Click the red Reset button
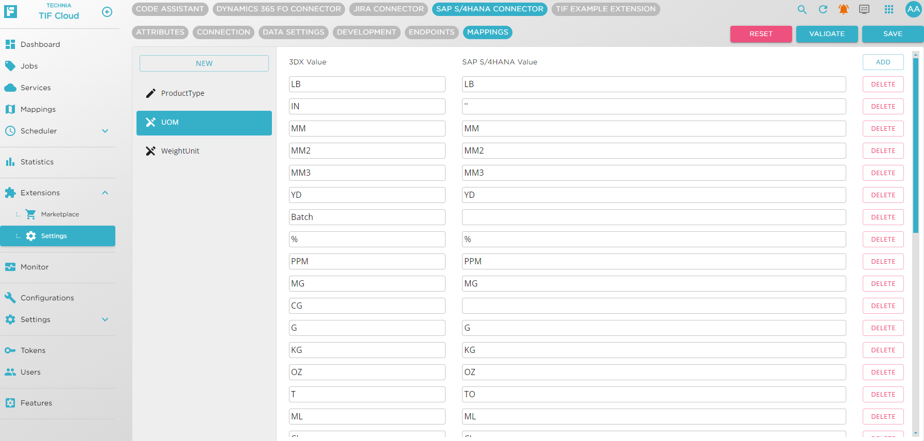 (x=761, y=34)
